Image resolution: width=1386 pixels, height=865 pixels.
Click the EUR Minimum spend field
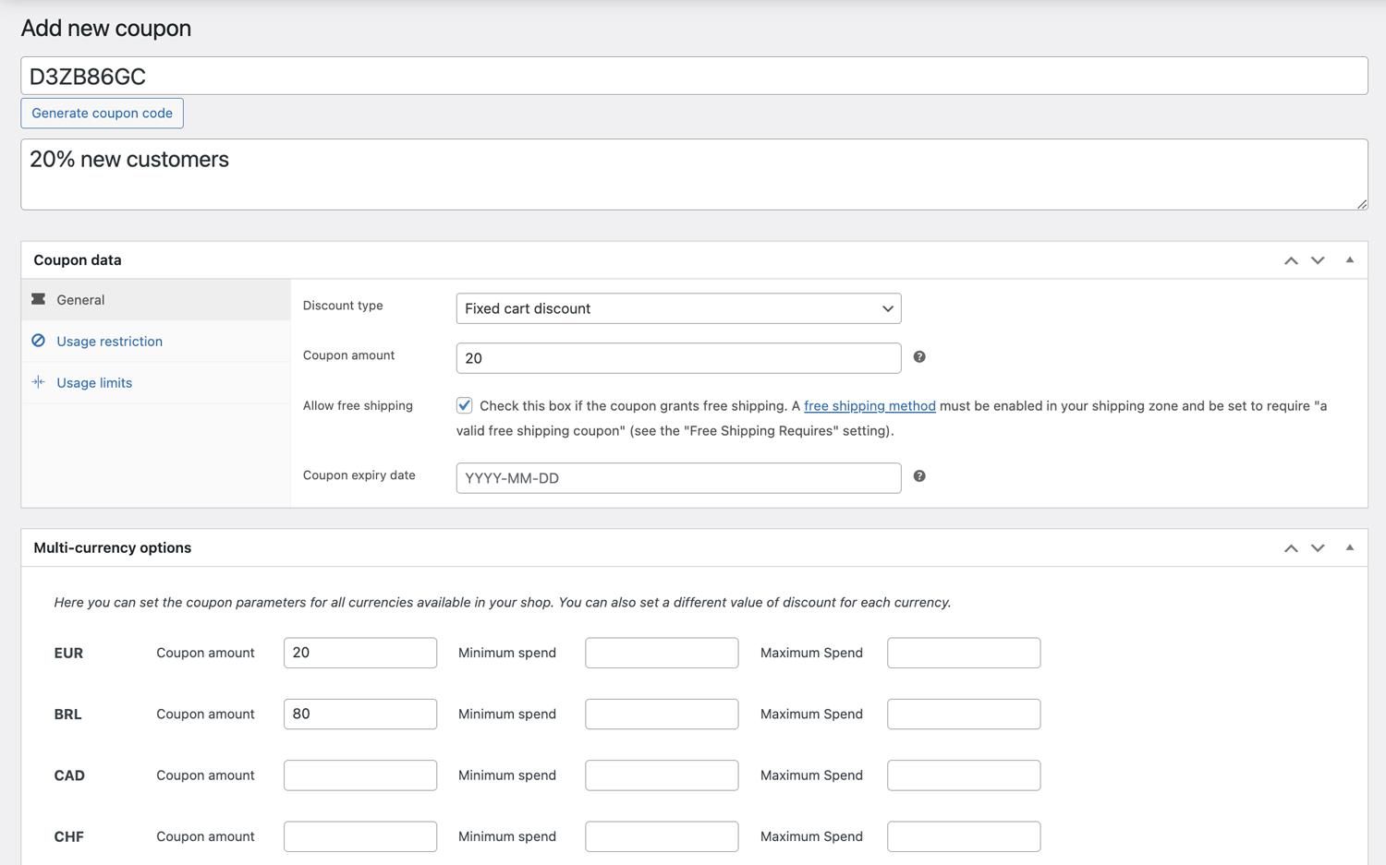[662, 653]
